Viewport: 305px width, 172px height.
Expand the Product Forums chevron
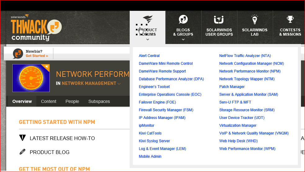pos(148,39)
